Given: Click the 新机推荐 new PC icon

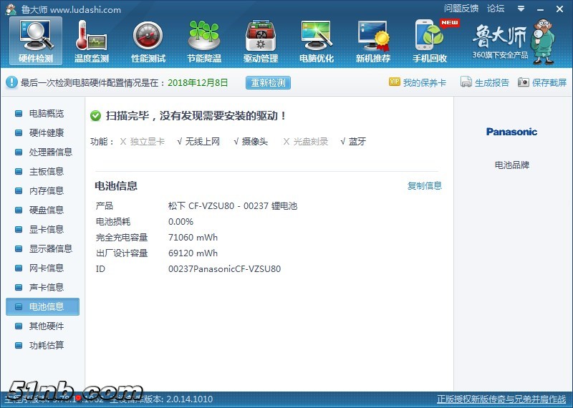Looking at the screenshot, I should (x=373, y=41).
